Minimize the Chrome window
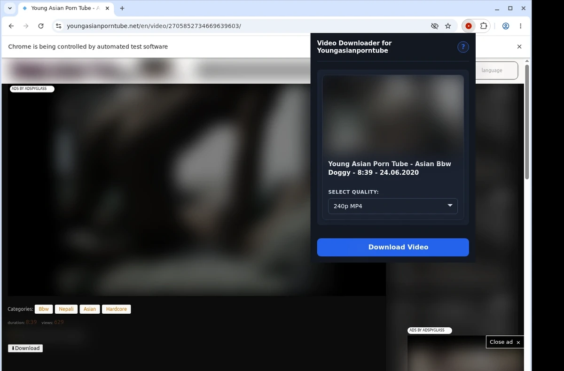The width and height of the screenshot is (564, 371). [498, 8]
